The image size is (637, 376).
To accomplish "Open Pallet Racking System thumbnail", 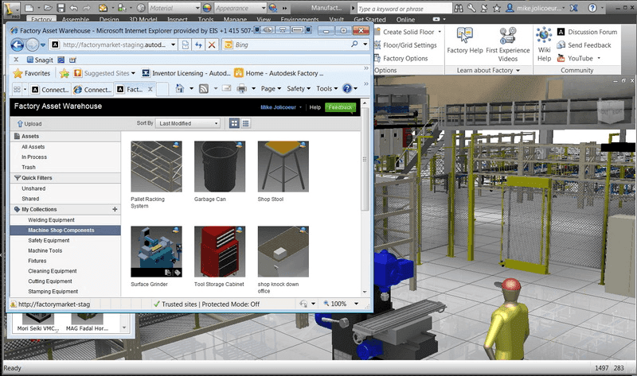I will (156, 166).
